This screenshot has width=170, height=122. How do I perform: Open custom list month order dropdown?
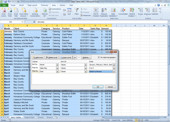coord(114,65)
